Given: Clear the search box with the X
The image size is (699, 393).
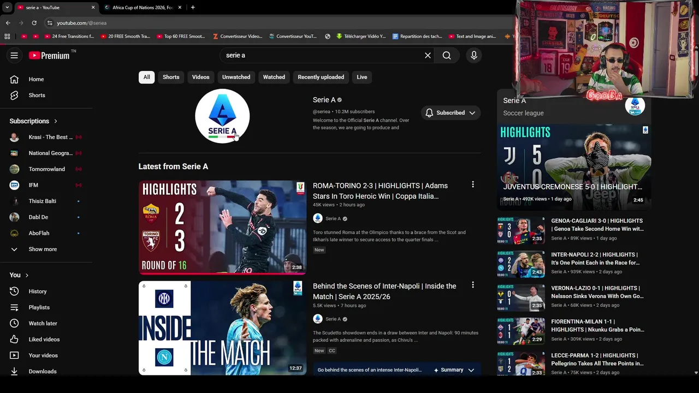Looking at the screenshot, I should pyautogui.click(x=428, y=55).
